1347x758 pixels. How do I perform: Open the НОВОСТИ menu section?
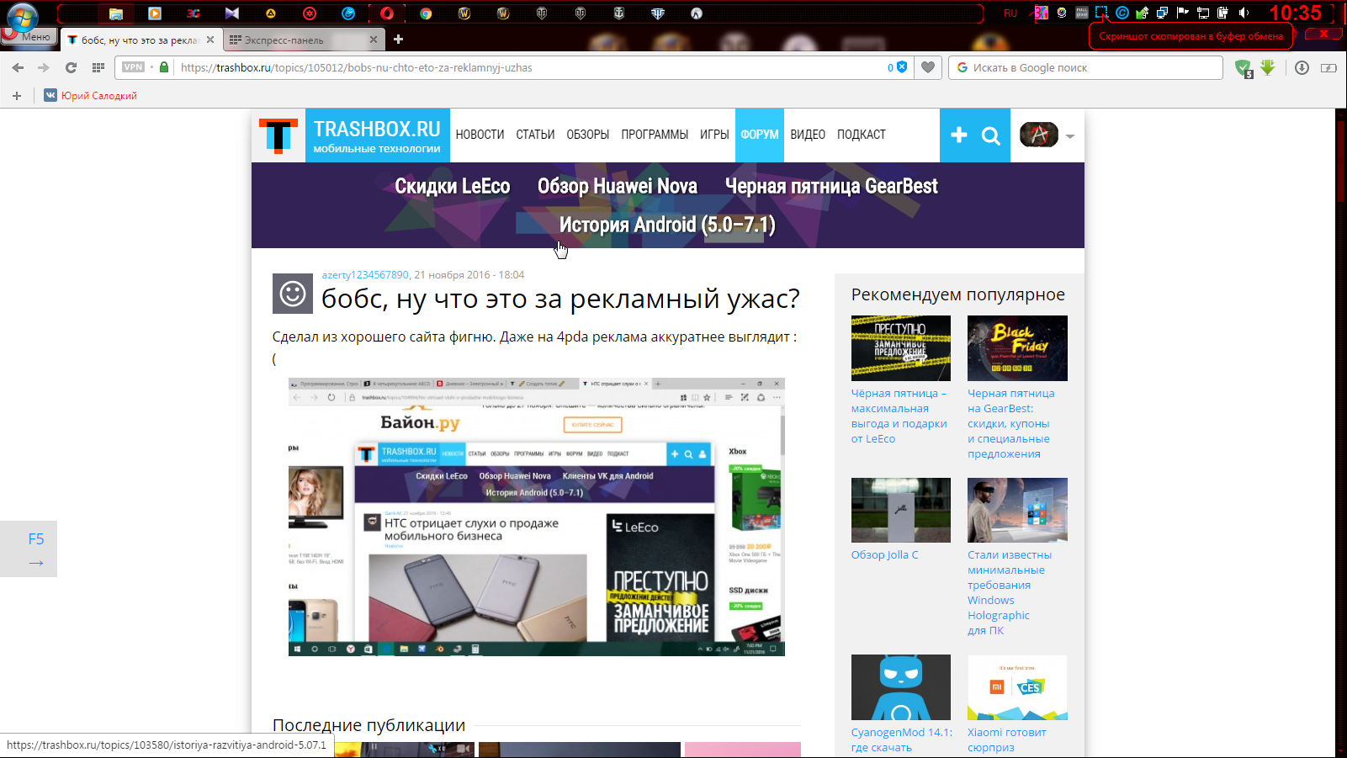click(480, 135)
